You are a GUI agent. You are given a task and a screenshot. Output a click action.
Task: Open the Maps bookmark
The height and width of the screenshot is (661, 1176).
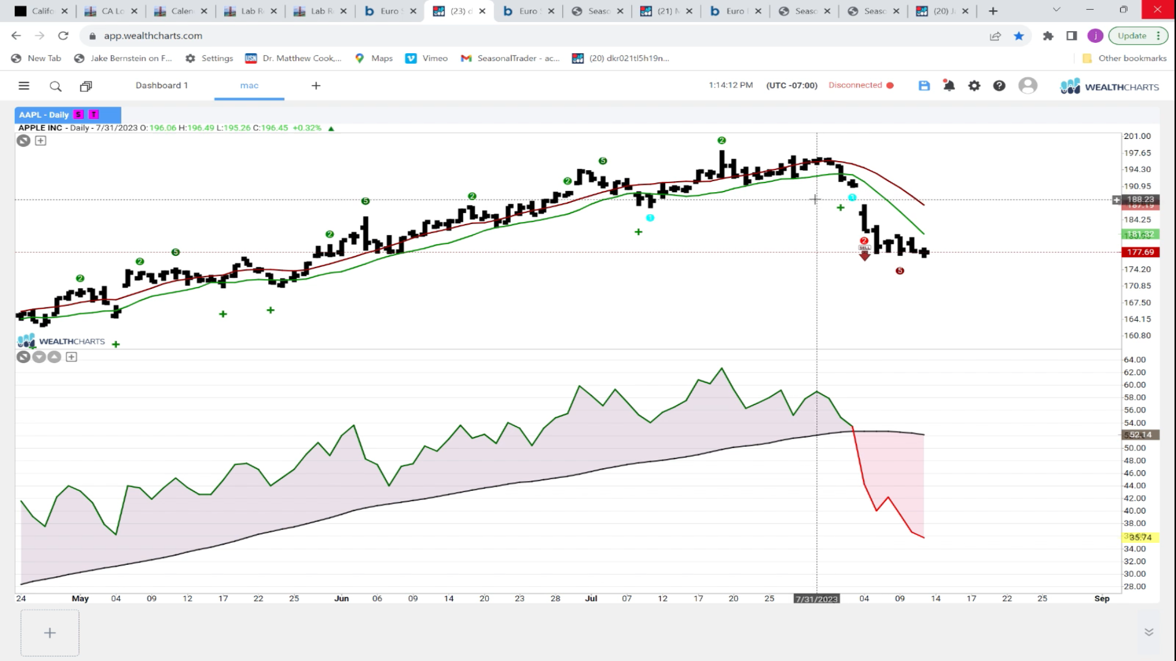(x=374, y=58)
